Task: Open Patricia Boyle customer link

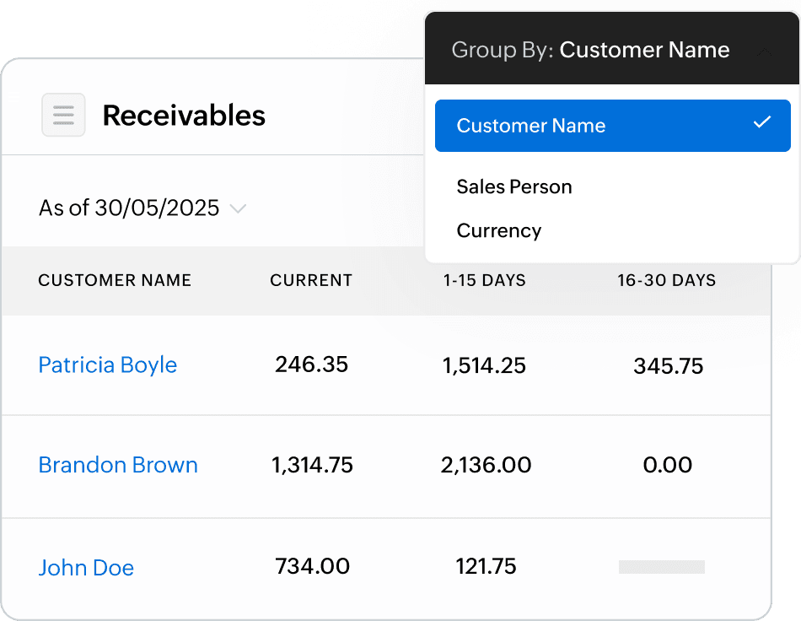Action: [108, 365]
